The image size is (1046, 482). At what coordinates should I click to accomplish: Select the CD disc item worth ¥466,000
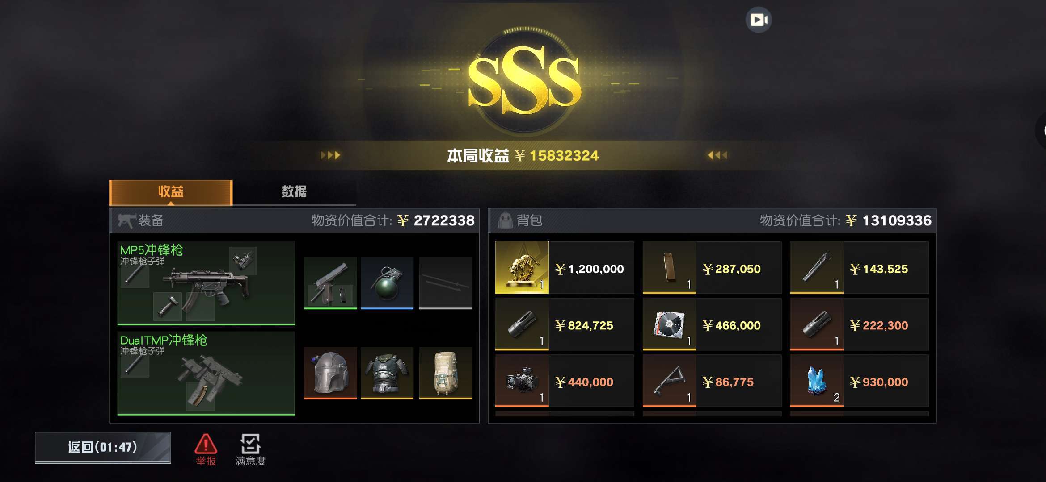tap(712, 324)
